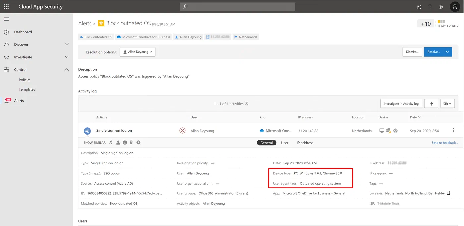Open the help question mark icon
Image resolution: width=464 pixels, height=226 pixels.
(430, 7)
